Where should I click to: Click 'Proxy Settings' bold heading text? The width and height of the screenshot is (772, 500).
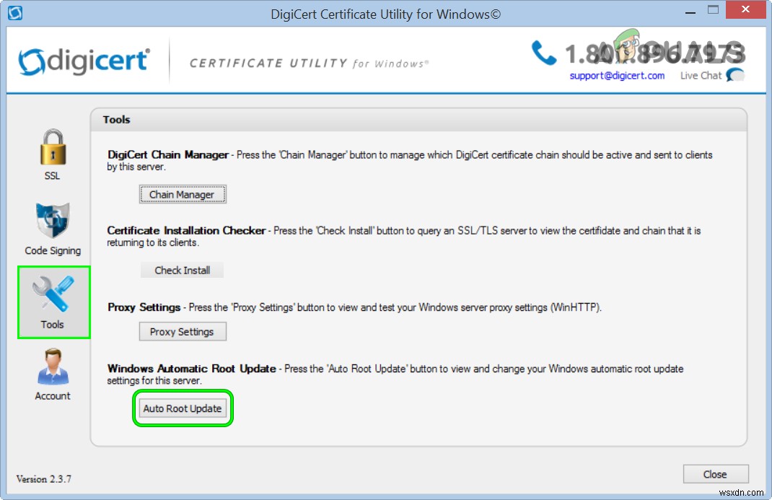point(144,307)
